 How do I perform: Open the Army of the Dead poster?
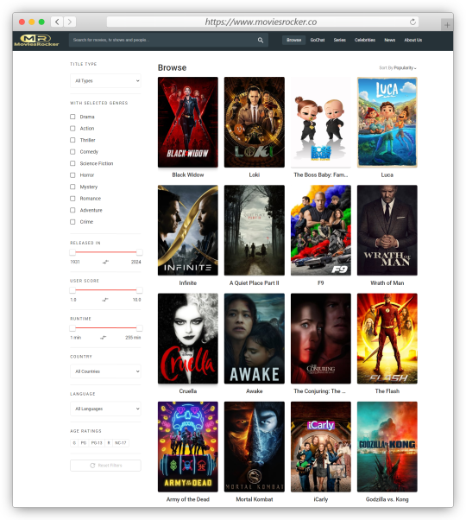point(188,447)
